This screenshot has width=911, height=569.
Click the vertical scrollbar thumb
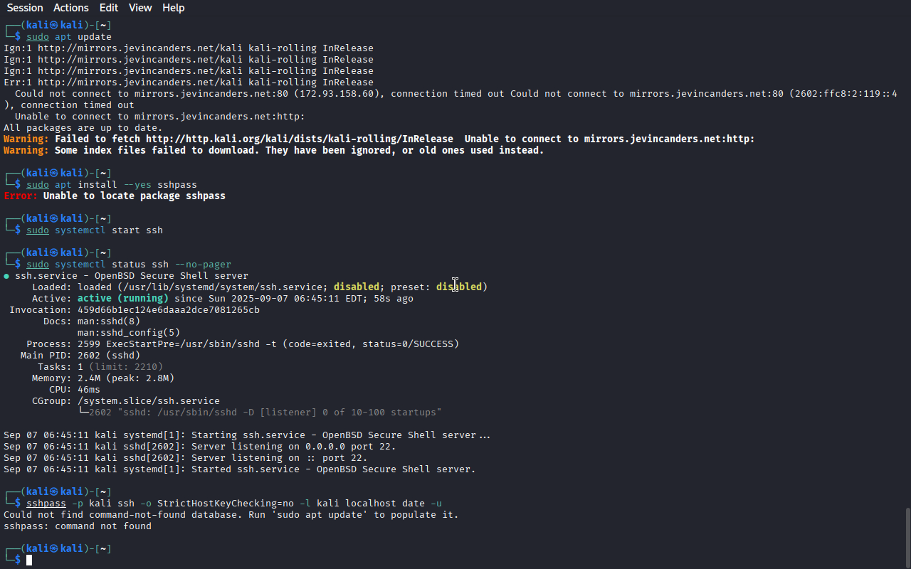[907, 537]
